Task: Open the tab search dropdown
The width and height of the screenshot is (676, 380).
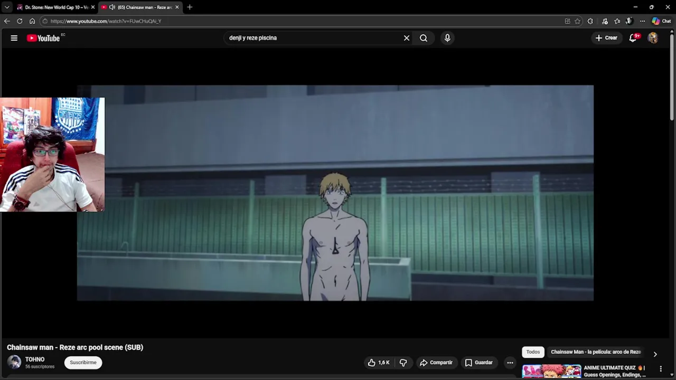Action: coord(7,7)
